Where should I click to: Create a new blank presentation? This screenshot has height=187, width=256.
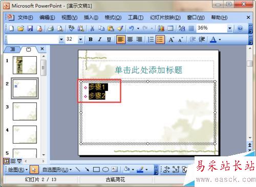pos(12,29)
